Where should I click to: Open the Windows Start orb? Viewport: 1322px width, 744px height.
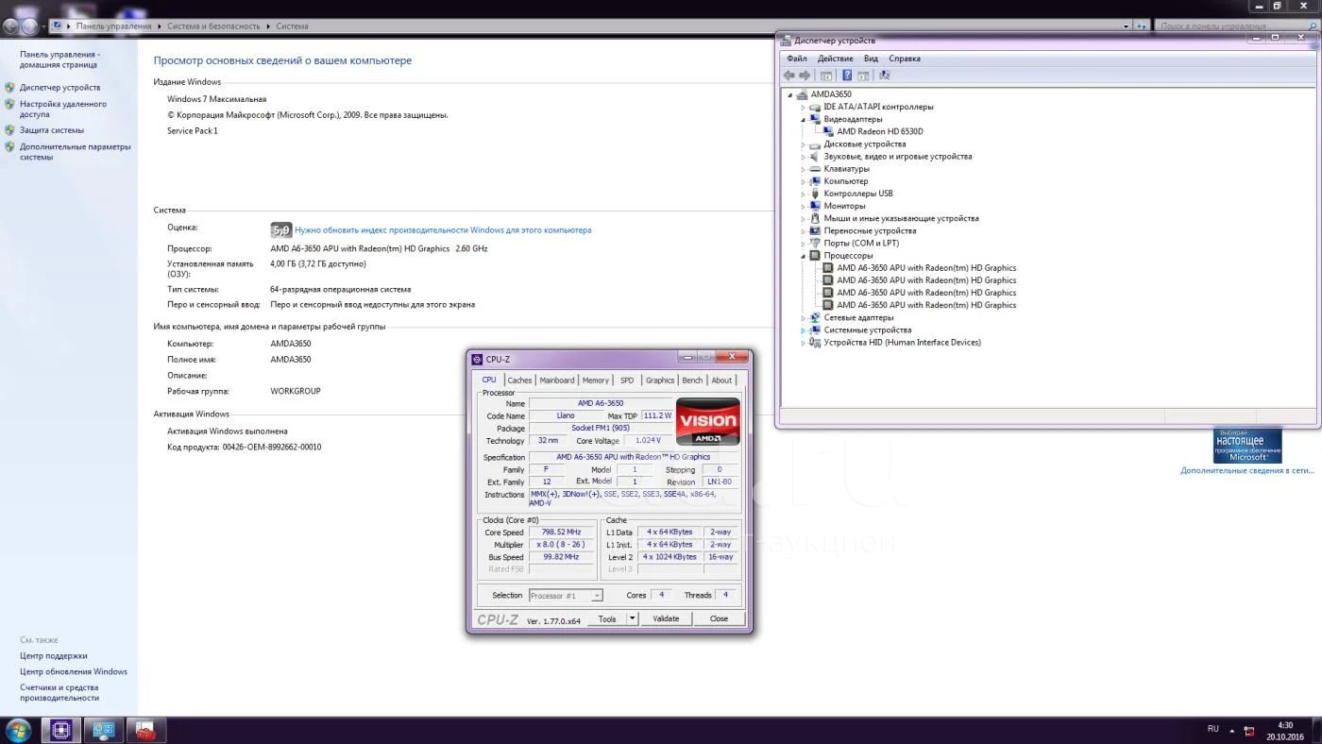pyautogui.click(x=18, y=730)
